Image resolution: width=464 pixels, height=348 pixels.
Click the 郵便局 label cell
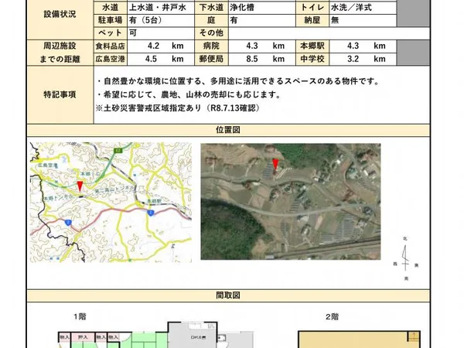211,59
